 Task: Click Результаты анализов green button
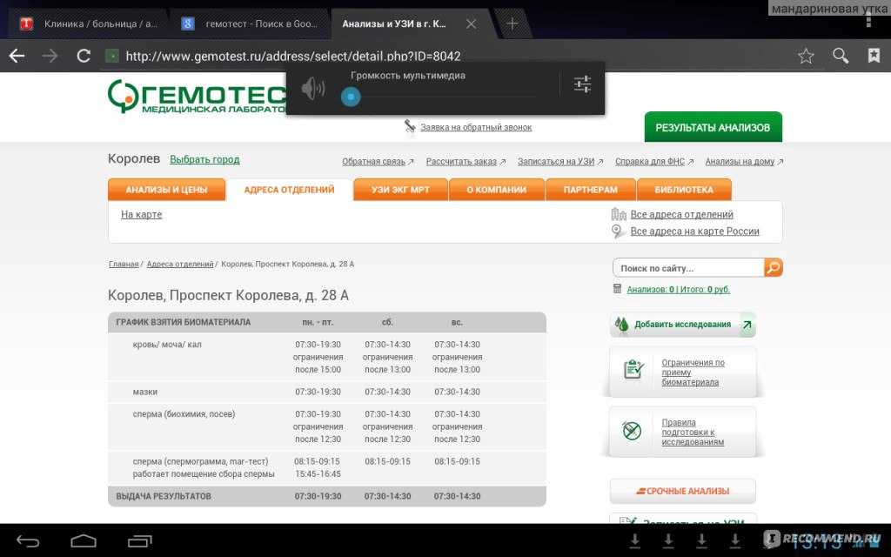click(713, 127)
